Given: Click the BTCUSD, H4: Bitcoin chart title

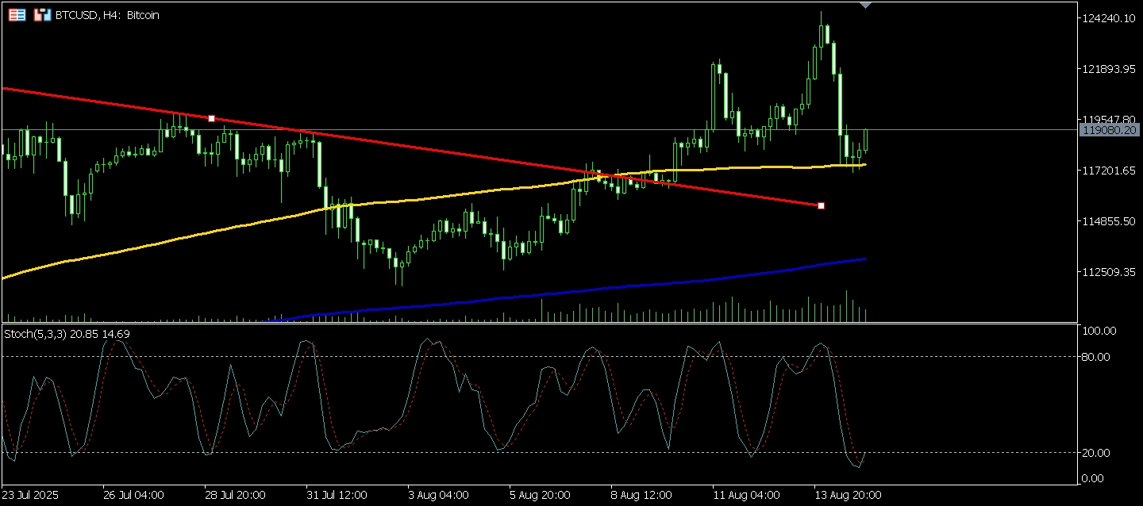Looking at the screenshot, I should [107, 15].
